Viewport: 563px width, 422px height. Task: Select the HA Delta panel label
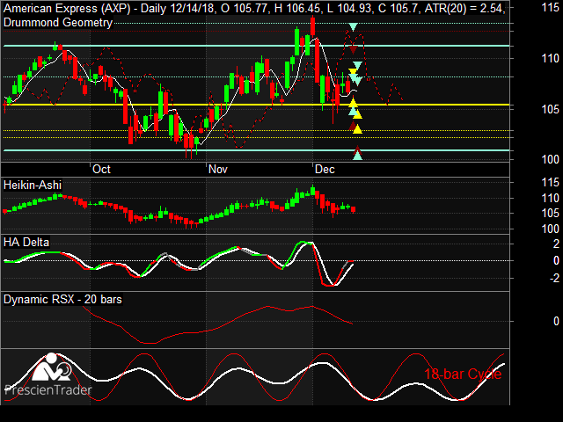(x=26, y=243)
